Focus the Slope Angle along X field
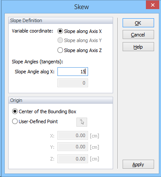161x177 pixels. point(73,72)
